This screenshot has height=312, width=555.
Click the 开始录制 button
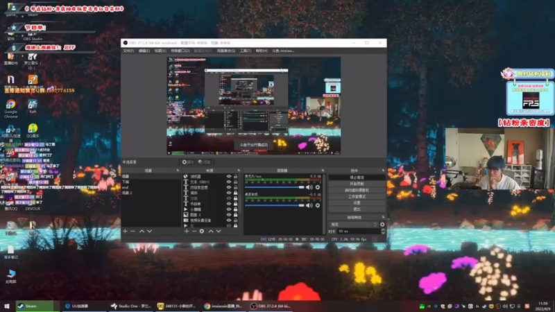tap(357, 184)
